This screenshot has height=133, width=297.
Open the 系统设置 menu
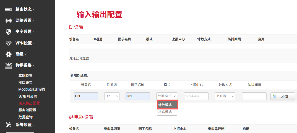[x=25, y=125]
